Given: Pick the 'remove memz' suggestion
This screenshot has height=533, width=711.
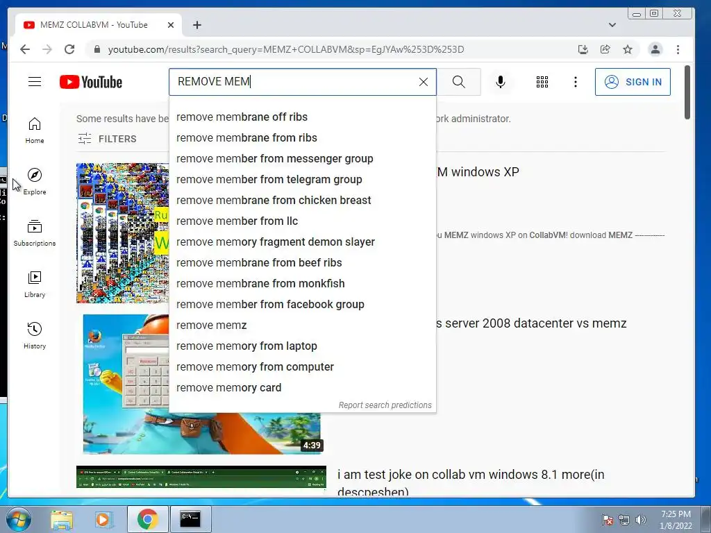Looking at the screenshot, I should pyautogui.click(x=303, y=325).
